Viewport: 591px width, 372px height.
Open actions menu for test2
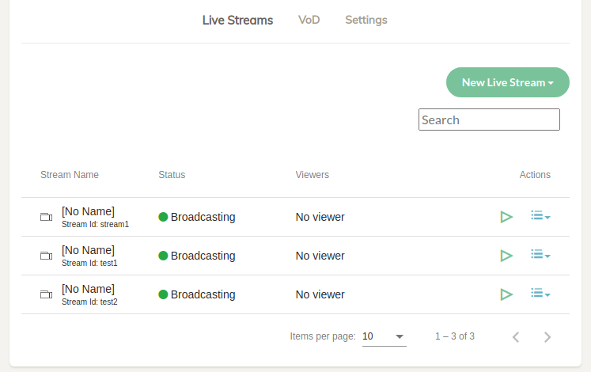click(x=540, y=293)
